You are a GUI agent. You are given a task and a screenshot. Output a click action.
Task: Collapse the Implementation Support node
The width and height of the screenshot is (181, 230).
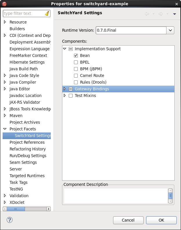point(64,49)
